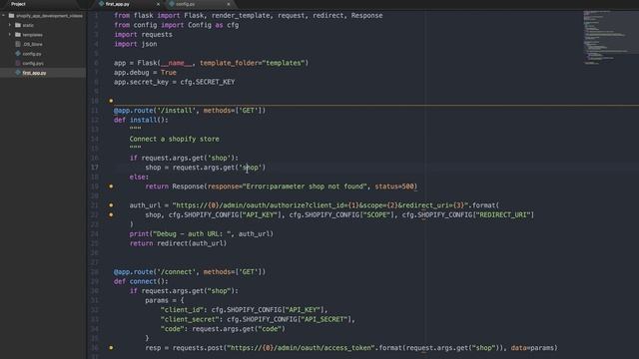Click 'redirect(auth_url)' on line 25
Image resolution: width=639 pixels, height=359 pixels.
coord(192,243)
